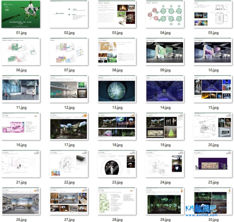The width and height of the screenshot is (234, 222).
Task: Click the dark green room thumbnail 29.jpg
Action: click(x=165, y=201)
